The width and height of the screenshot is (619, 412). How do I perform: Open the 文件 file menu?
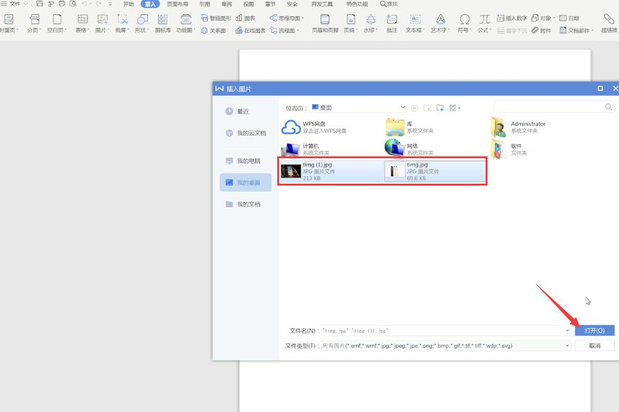[14, 4]
